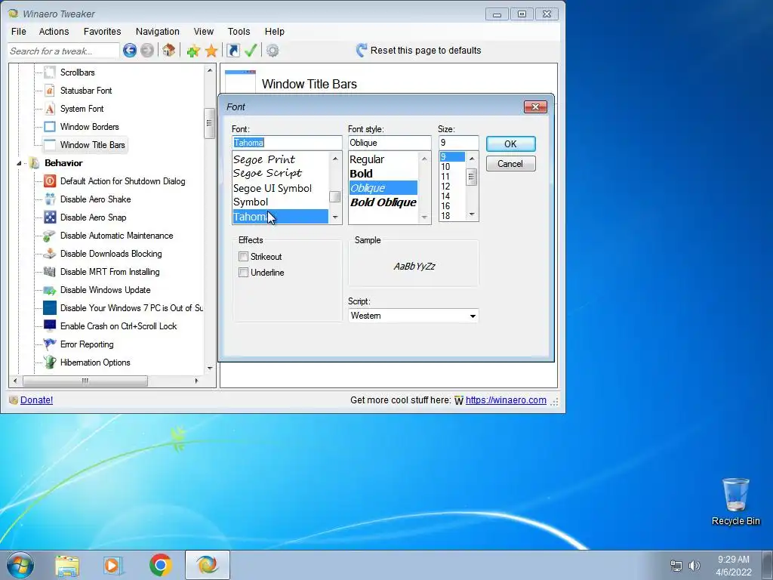Click font list scroll down arrow
Image resolution: width=773 pixels, height=580 pixels.
[335, 217]
